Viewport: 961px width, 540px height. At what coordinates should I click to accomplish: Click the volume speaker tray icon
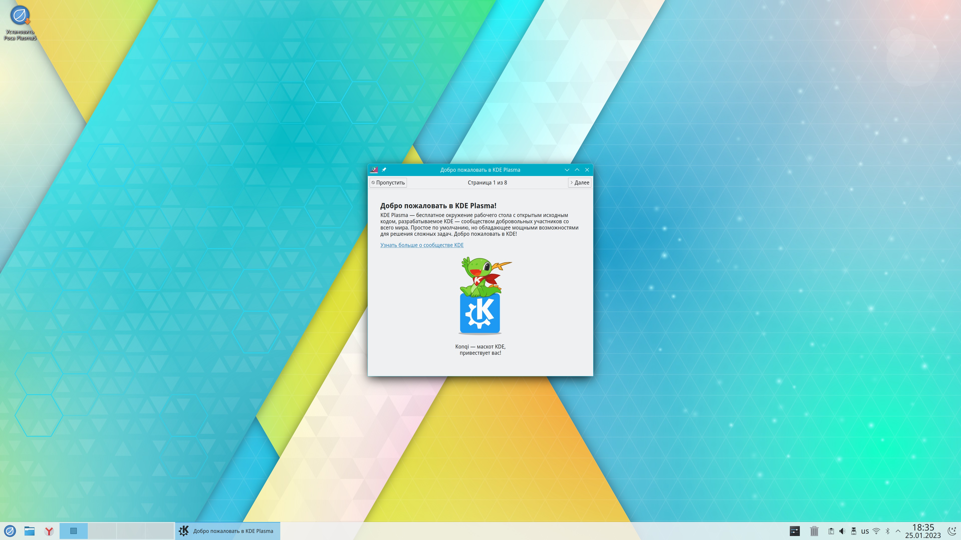[x=842, y=531]
